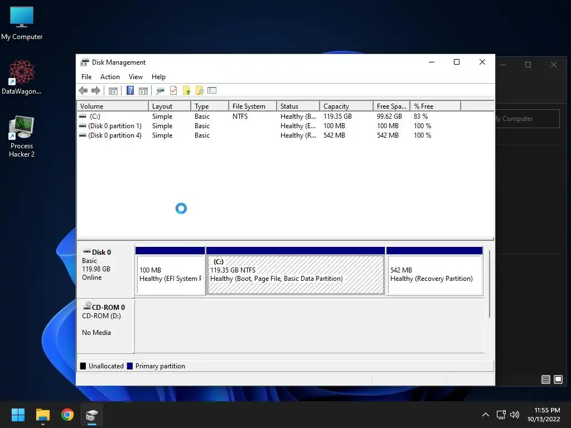This screenshot has height=428, width=571.
Task: Expand the hidden system tray icons chevron
Action: pyautogui.click(x=486, y=415)
